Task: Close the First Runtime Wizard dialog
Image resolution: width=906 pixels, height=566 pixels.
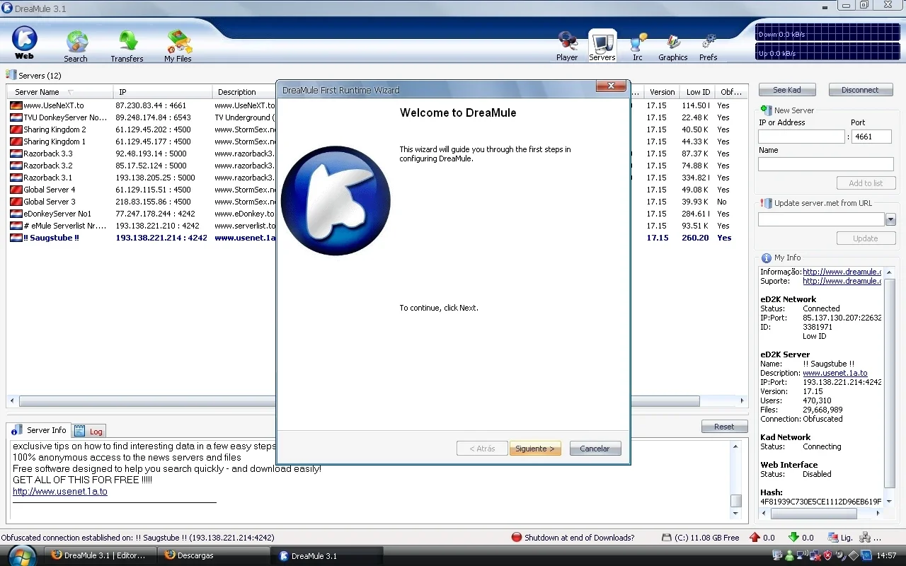Action: 610,86
